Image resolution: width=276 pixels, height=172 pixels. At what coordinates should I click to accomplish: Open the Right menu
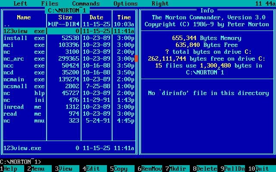[160, 3]
